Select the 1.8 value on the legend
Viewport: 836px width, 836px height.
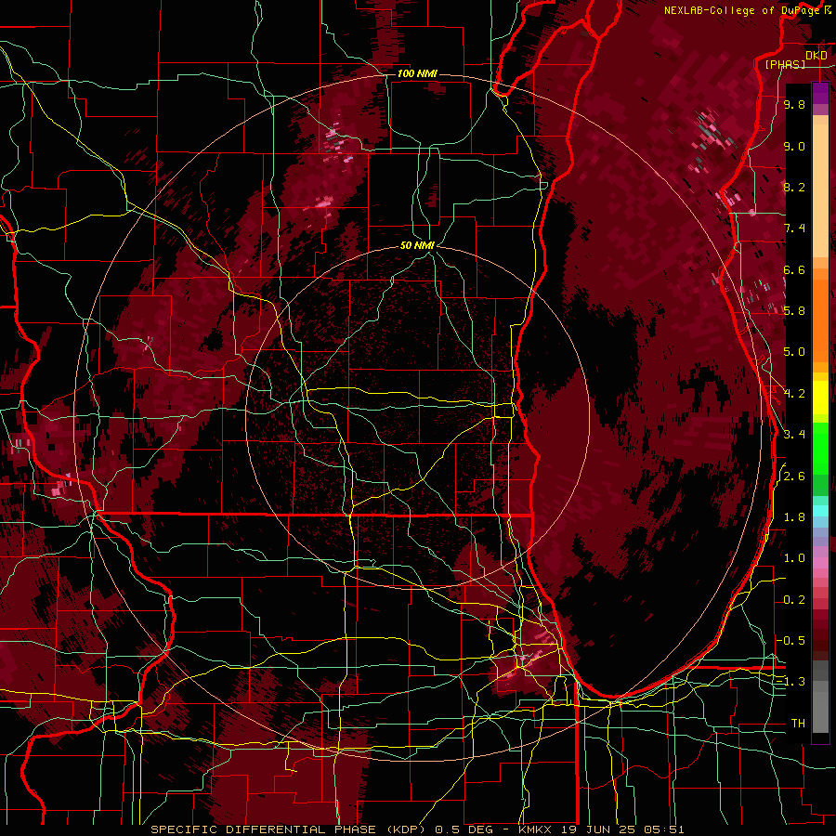(794, 517)
